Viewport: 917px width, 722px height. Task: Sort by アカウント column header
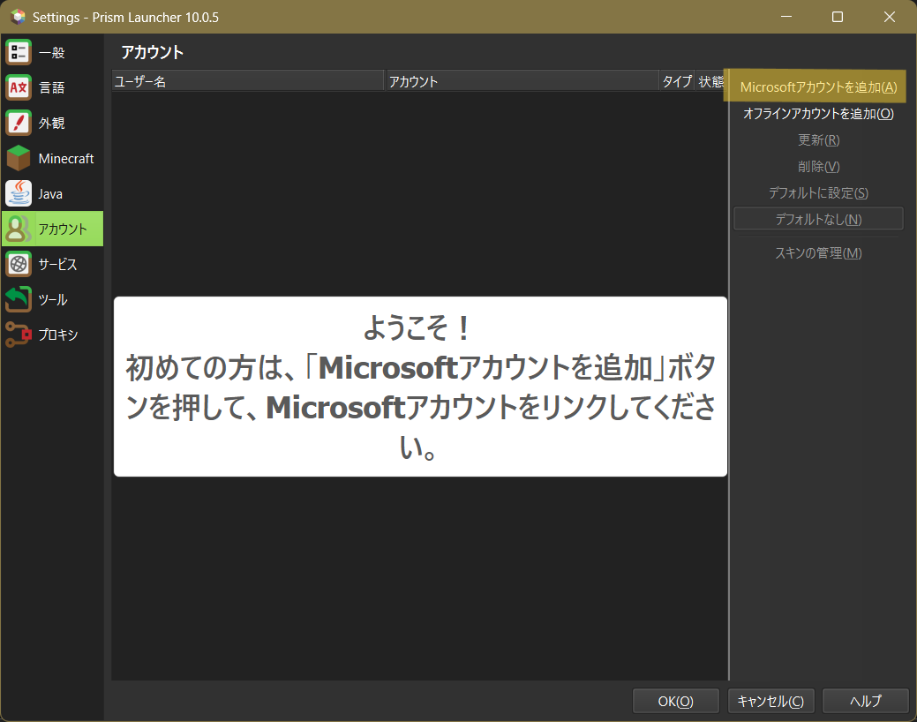(522, 81)
